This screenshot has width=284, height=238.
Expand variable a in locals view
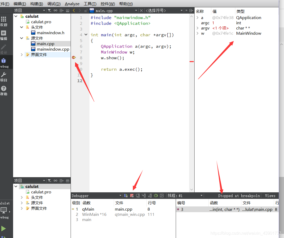pos(198,17)
